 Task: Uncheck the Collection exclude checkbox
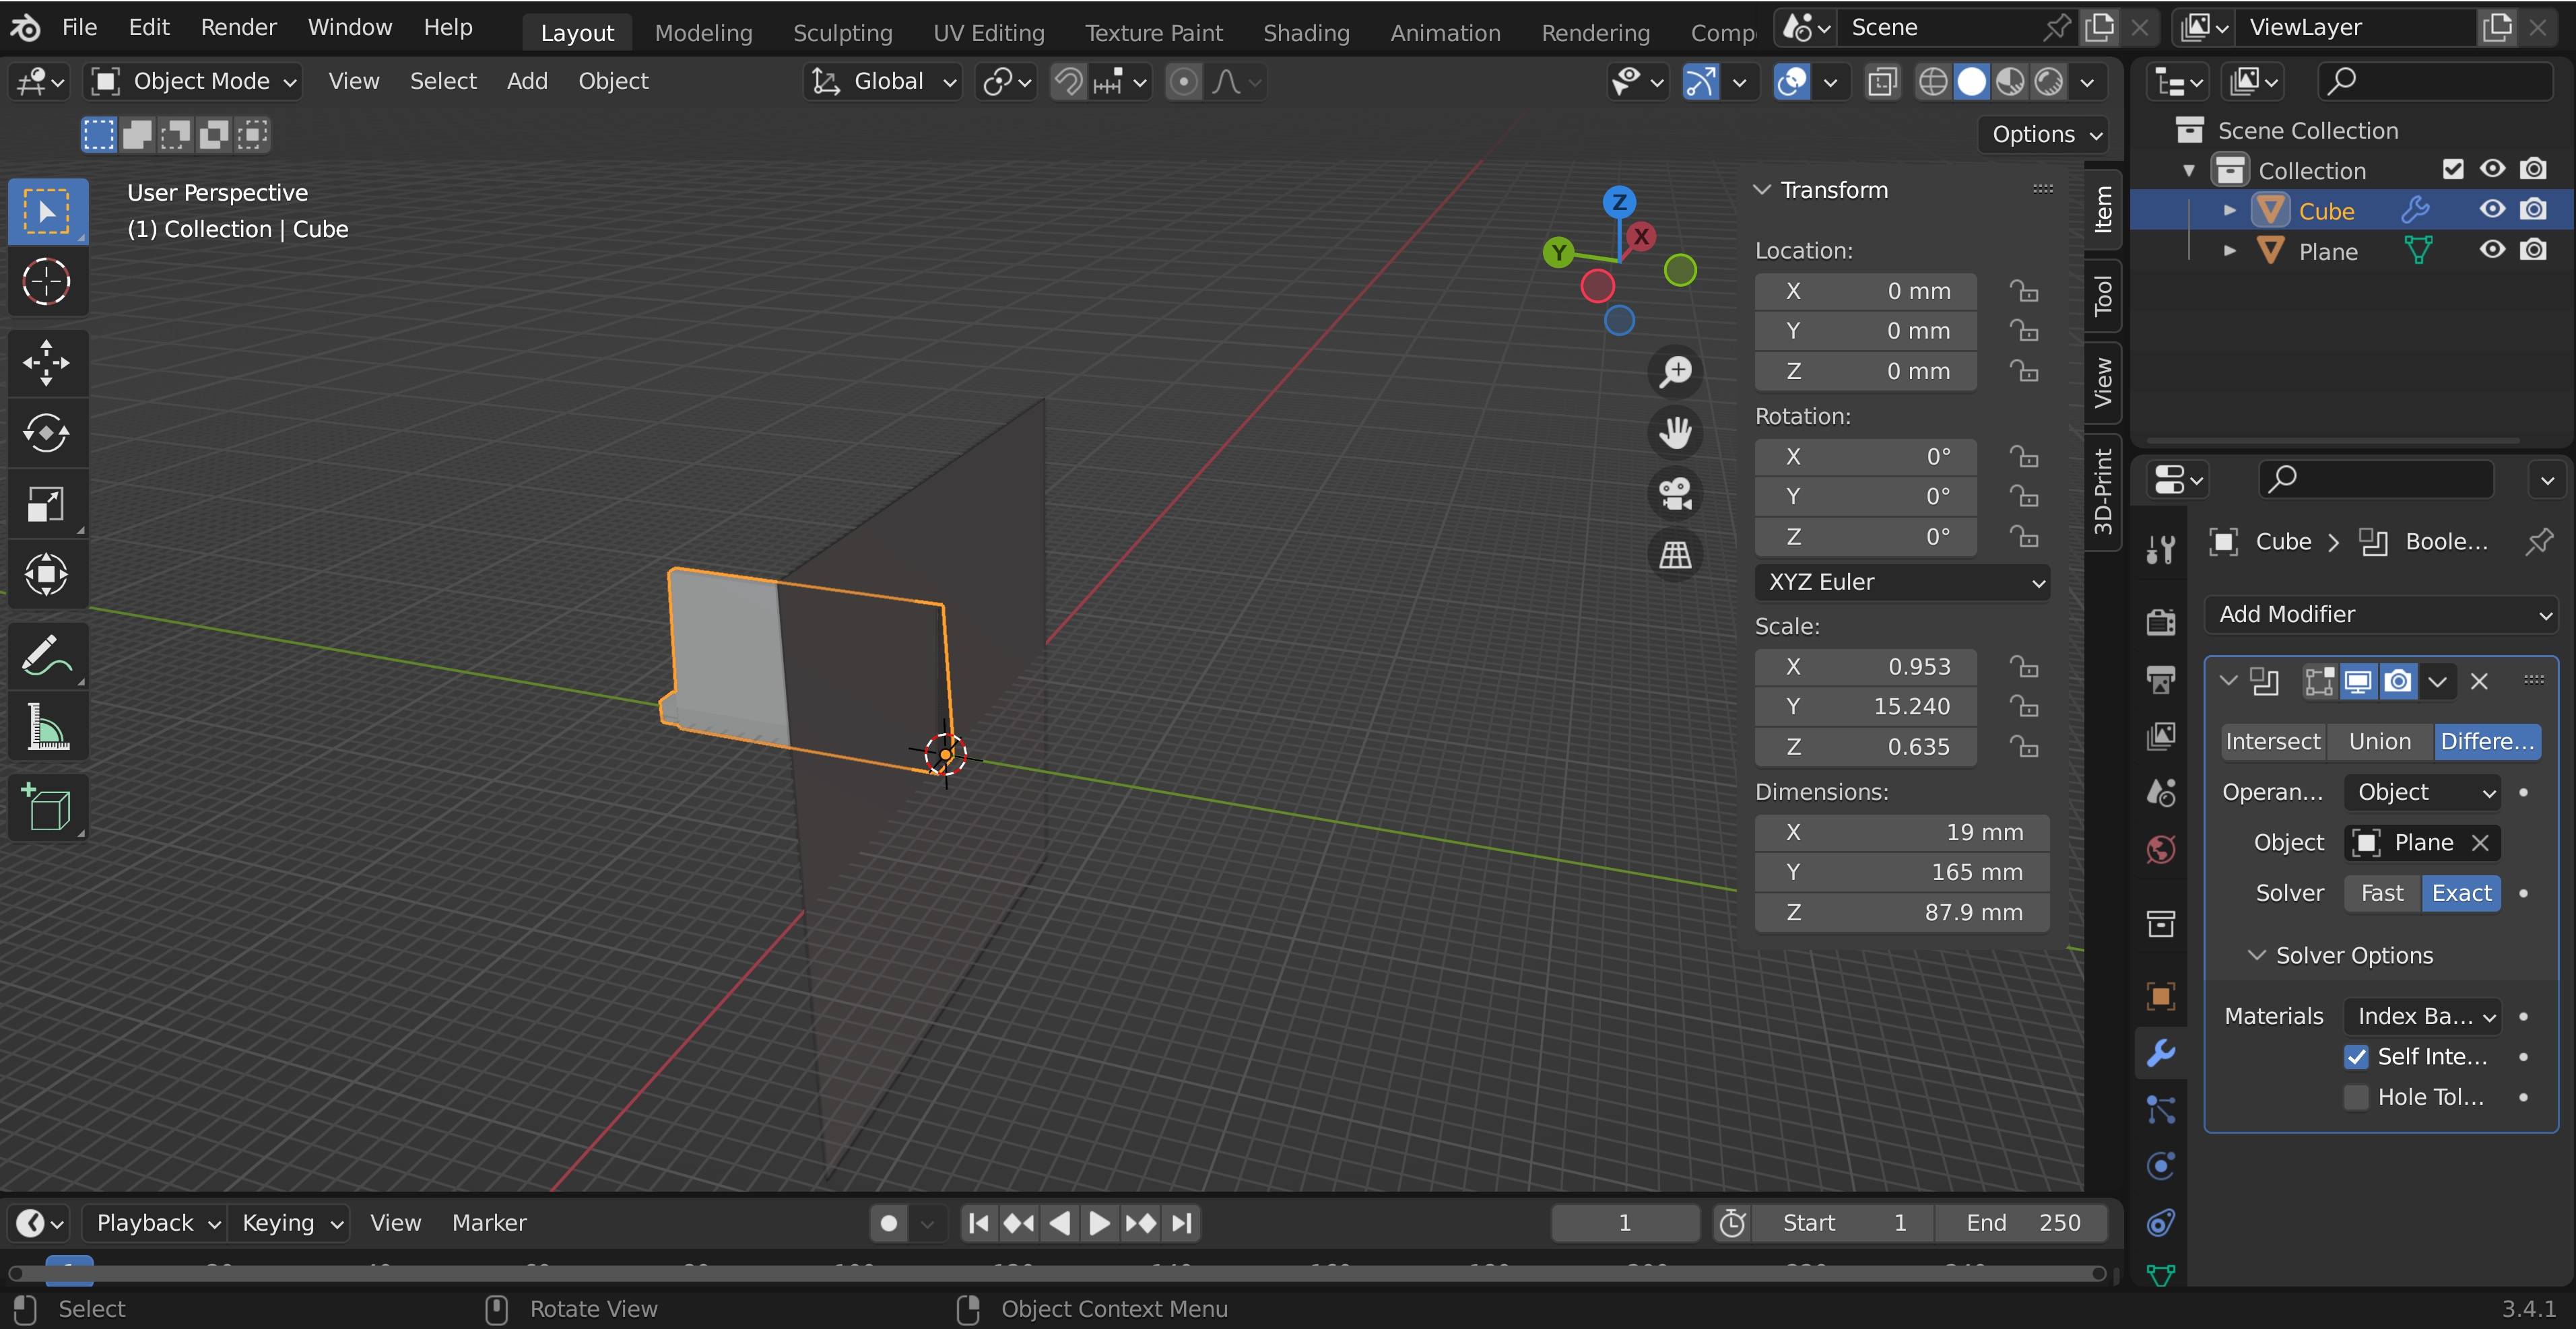pos(2452,169)
